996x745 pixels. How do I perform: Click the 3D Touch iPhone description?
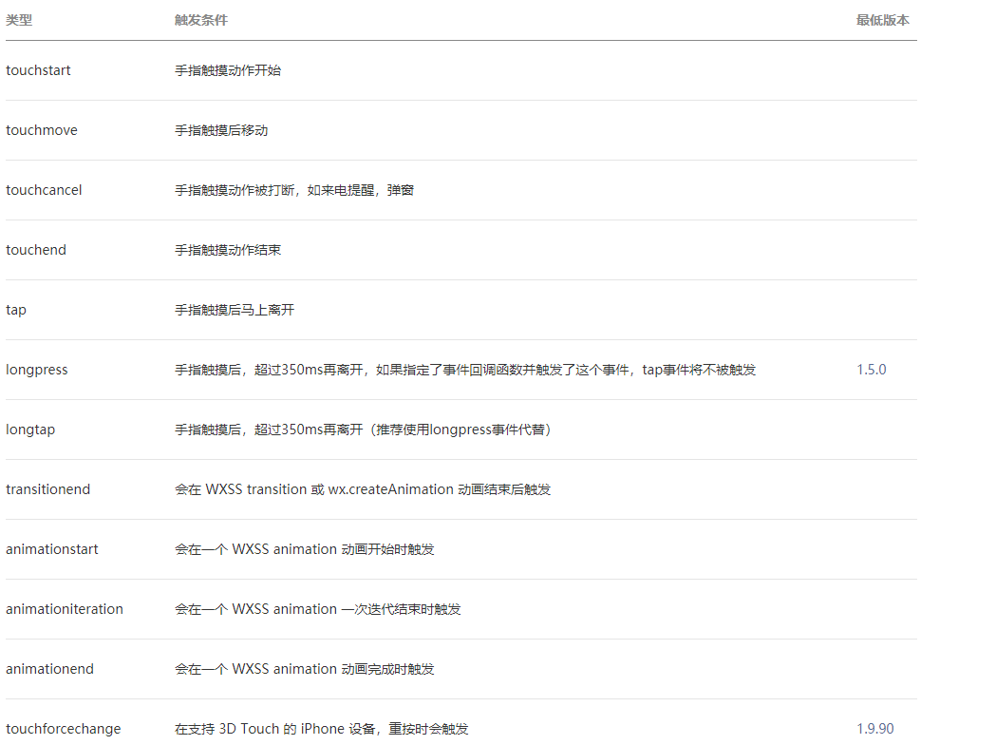(322, 729)
